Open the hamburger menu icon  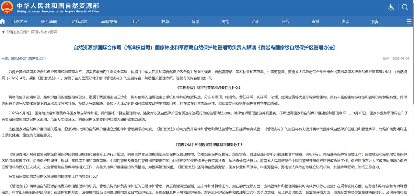coord(409,21)
